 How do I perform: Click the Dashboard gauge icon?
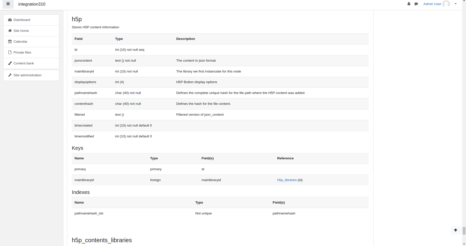pos(10,20)
